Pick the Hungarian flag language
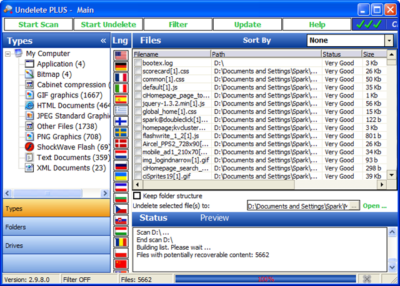400x286 pixels. pyautogui.click(x=121, y=231)
